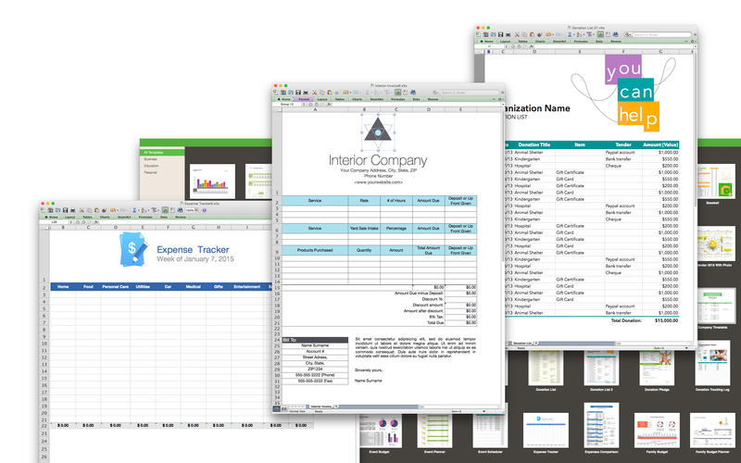Click 'Tender' column header in Donation List
Screen dimensions: 741x463
pyautogui.click(x=623, y=144)
